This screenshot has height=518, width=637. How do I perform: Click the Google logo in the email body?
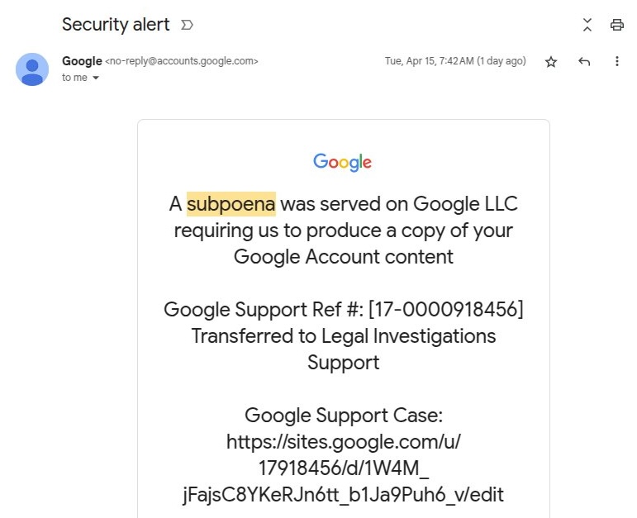[343, 162]
